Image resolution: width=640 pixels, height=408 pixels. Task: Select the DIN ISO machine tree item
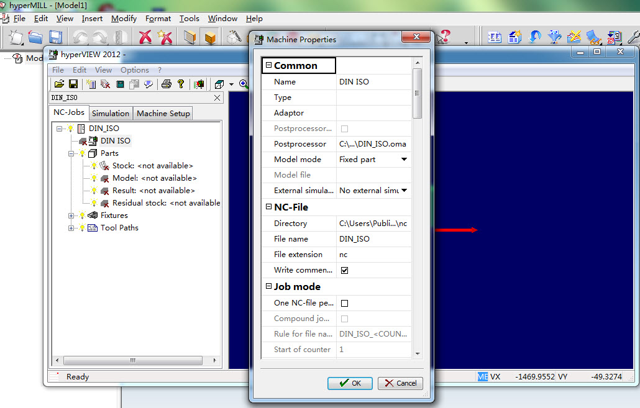[x=116, y=141]
